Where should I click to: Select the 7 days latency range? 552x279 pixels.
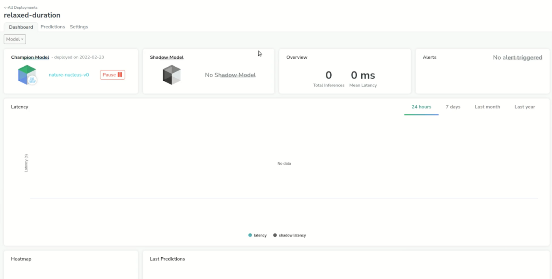click(x=453, y=107)
